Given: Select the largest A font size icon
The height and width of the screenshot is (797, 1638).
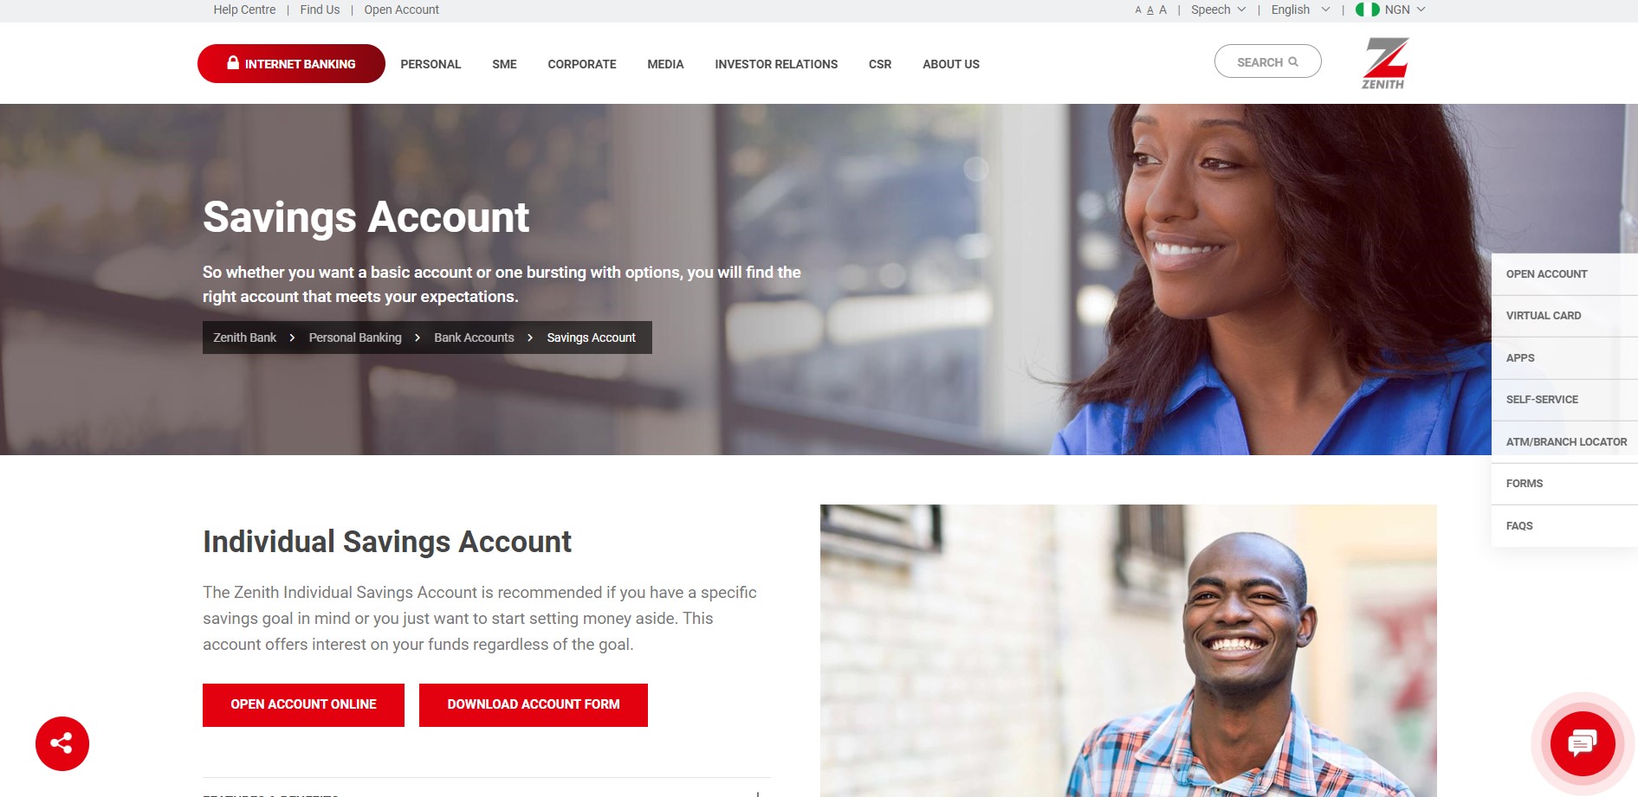Looking at the screenshot, I should 1163,10.
